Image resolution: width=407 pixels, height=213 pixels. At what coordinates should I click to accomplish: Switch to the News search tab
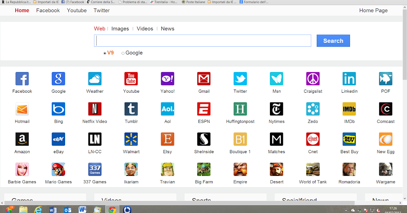168,29
